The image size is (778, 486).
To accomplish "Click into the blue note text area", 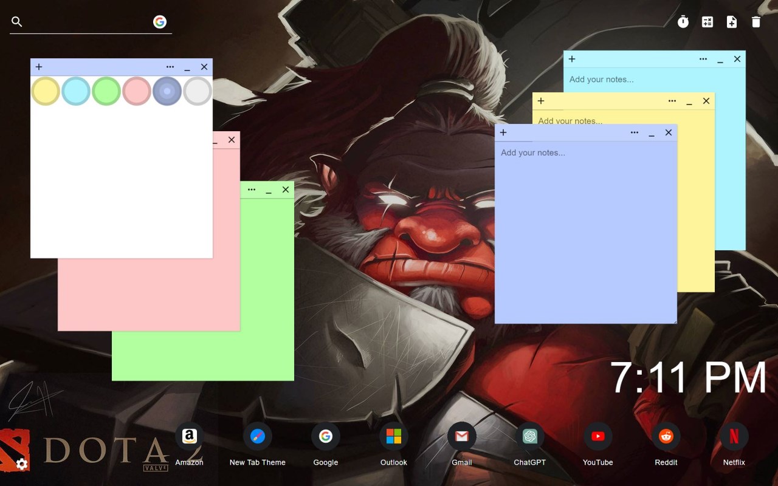I will (586, 232).
